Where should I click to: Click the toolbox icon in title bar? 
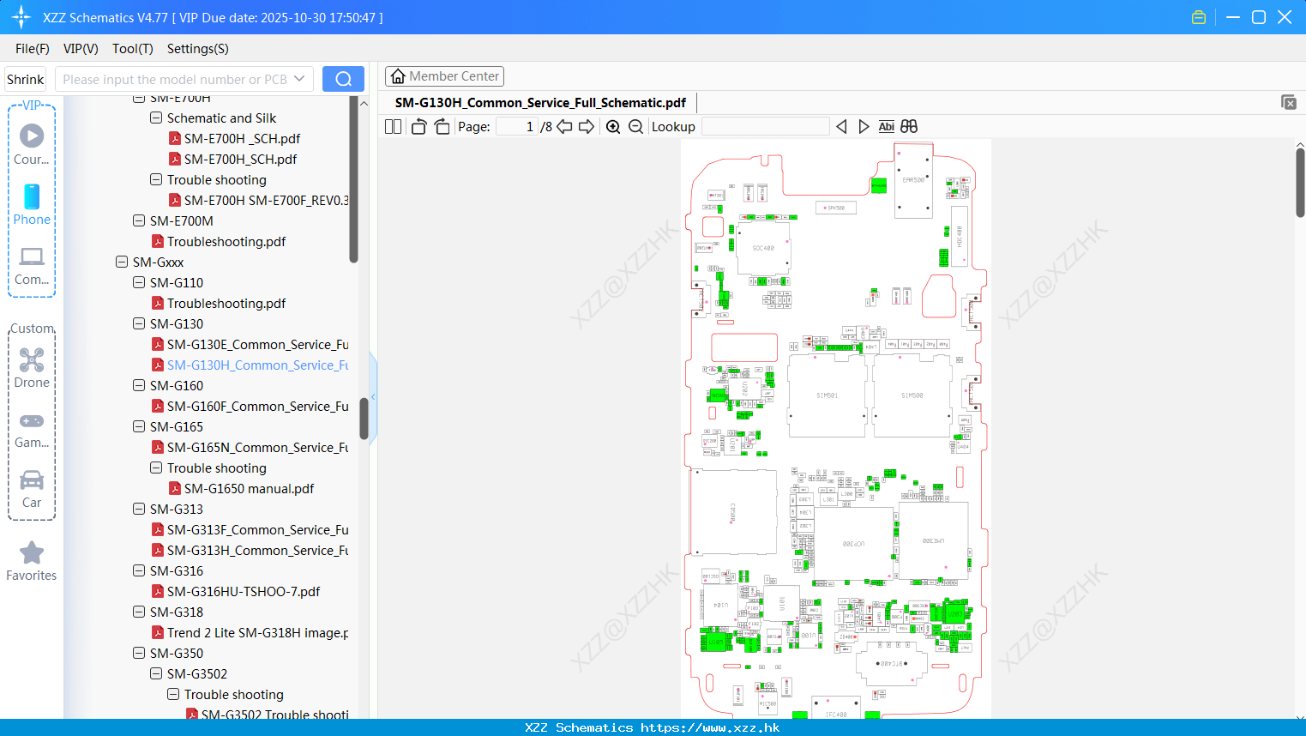click(x=1199, y=17)
